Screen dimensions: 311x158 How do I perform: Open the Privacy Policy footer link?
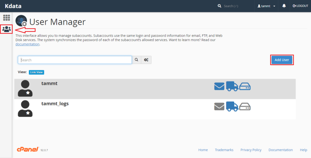pyautogui.click(x=251, y=150)
